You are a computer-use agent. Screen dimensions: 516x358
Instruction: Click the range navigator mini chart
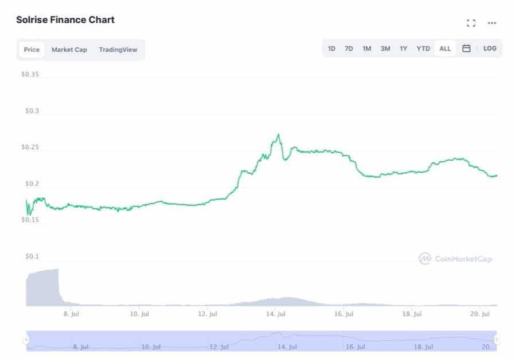pyautogui.click(x=261, y=340)
